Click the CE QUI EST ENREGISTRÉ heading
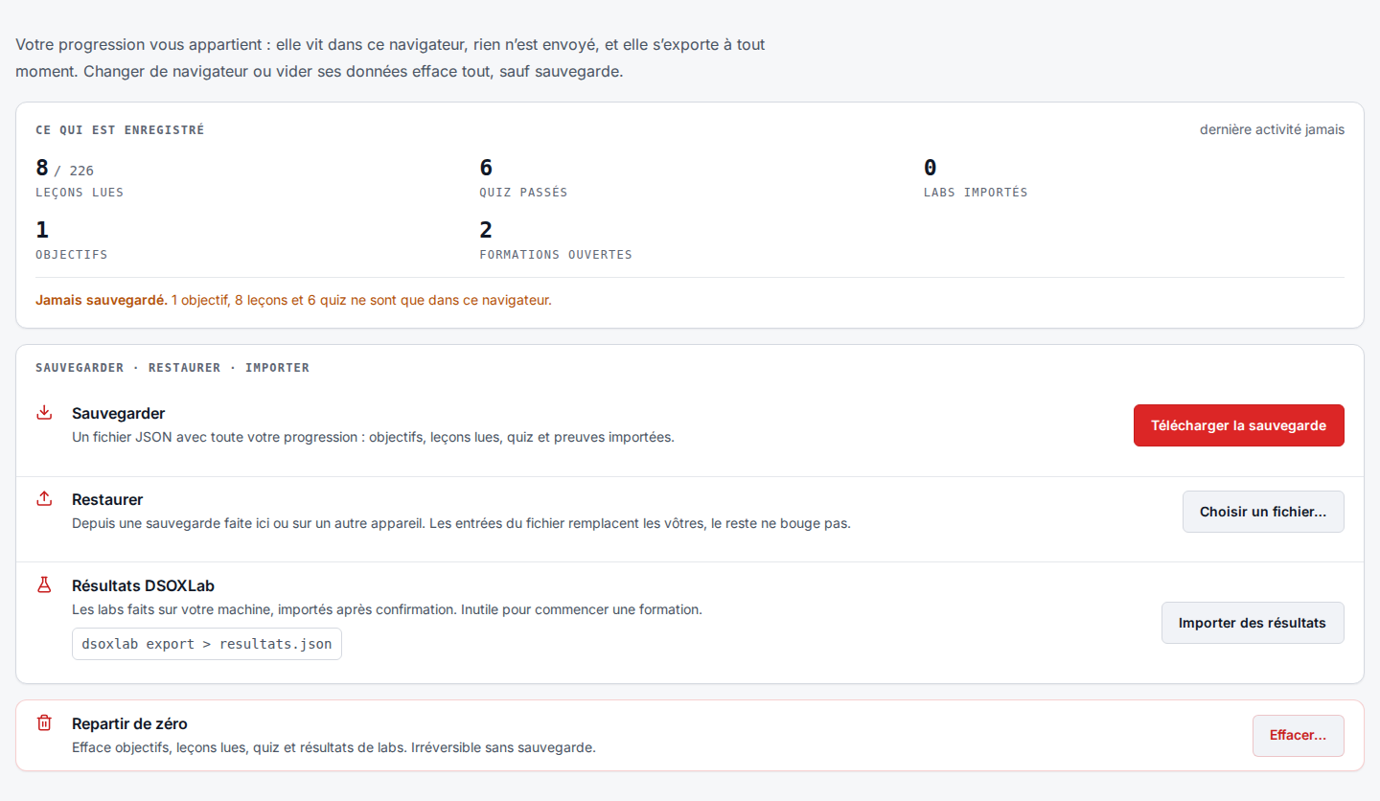This screenshot has width=1380, height=801. [120, 130]
